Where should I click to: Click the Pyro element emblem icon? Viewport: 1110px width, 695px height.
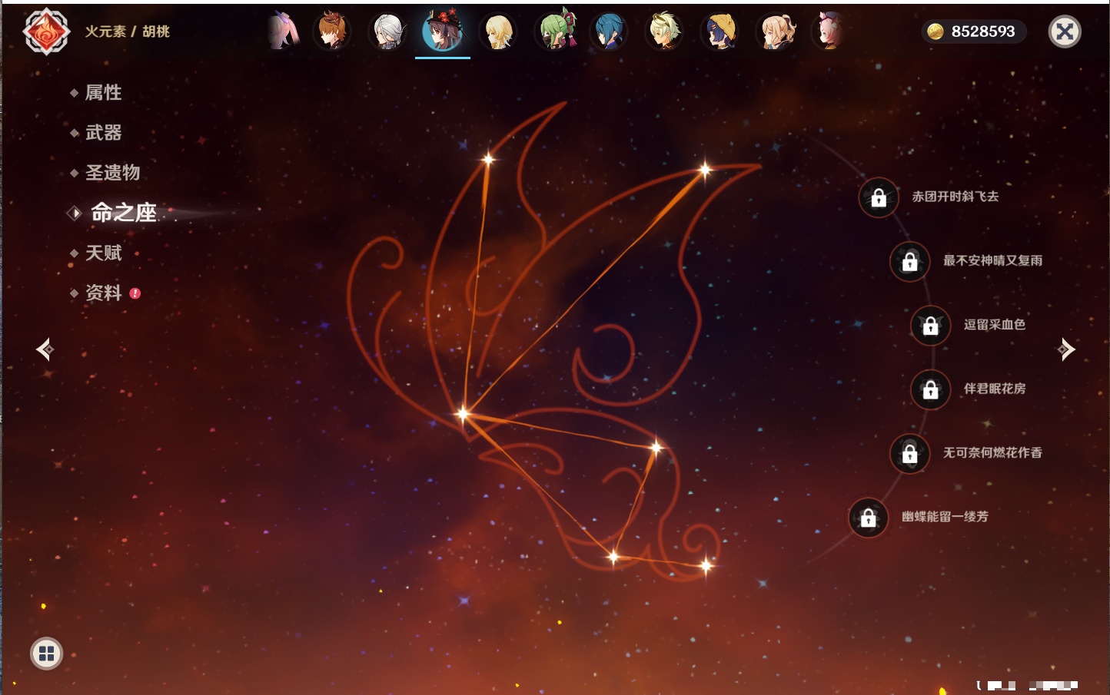[x=46, y=31]
